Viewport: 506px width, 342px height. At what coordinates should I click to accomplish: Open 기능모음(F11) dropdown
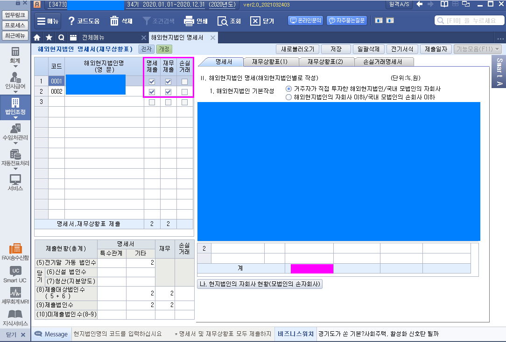point(478,49)
